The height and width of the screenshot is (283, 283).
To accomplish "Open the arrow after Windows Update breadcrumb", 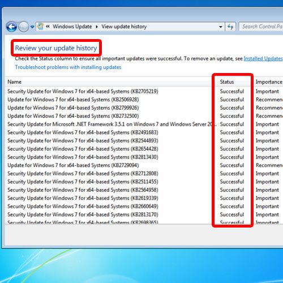I will click(x=97, y=27).
